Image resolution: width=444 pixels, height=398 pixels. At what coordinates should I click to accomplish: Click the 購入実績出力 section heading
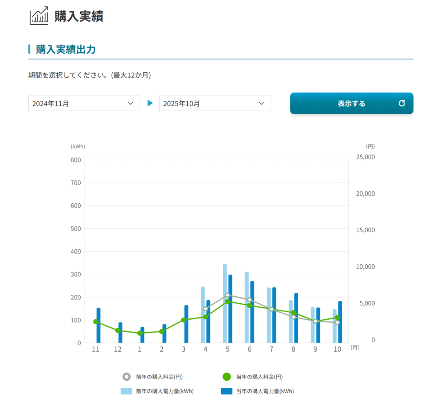65,49
